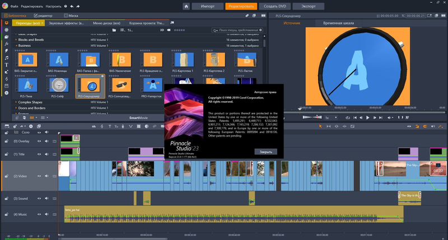Viewport: 448px width, 240px height.
Task: Open the Music note category in sidebar
Action: (x=6, y=58)
